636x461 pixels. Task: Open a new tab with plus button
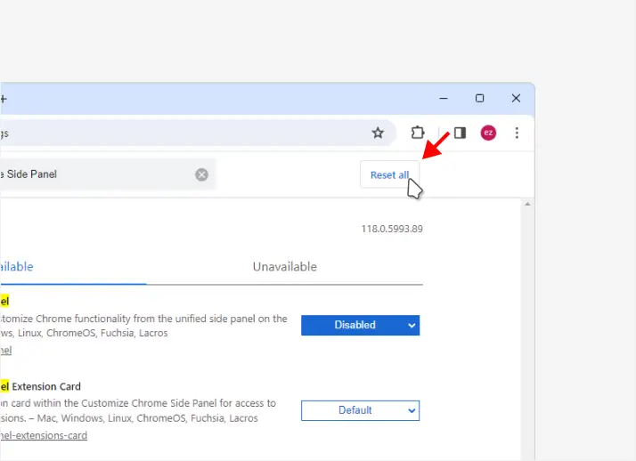pyautogui.click(x=4, y=99)
